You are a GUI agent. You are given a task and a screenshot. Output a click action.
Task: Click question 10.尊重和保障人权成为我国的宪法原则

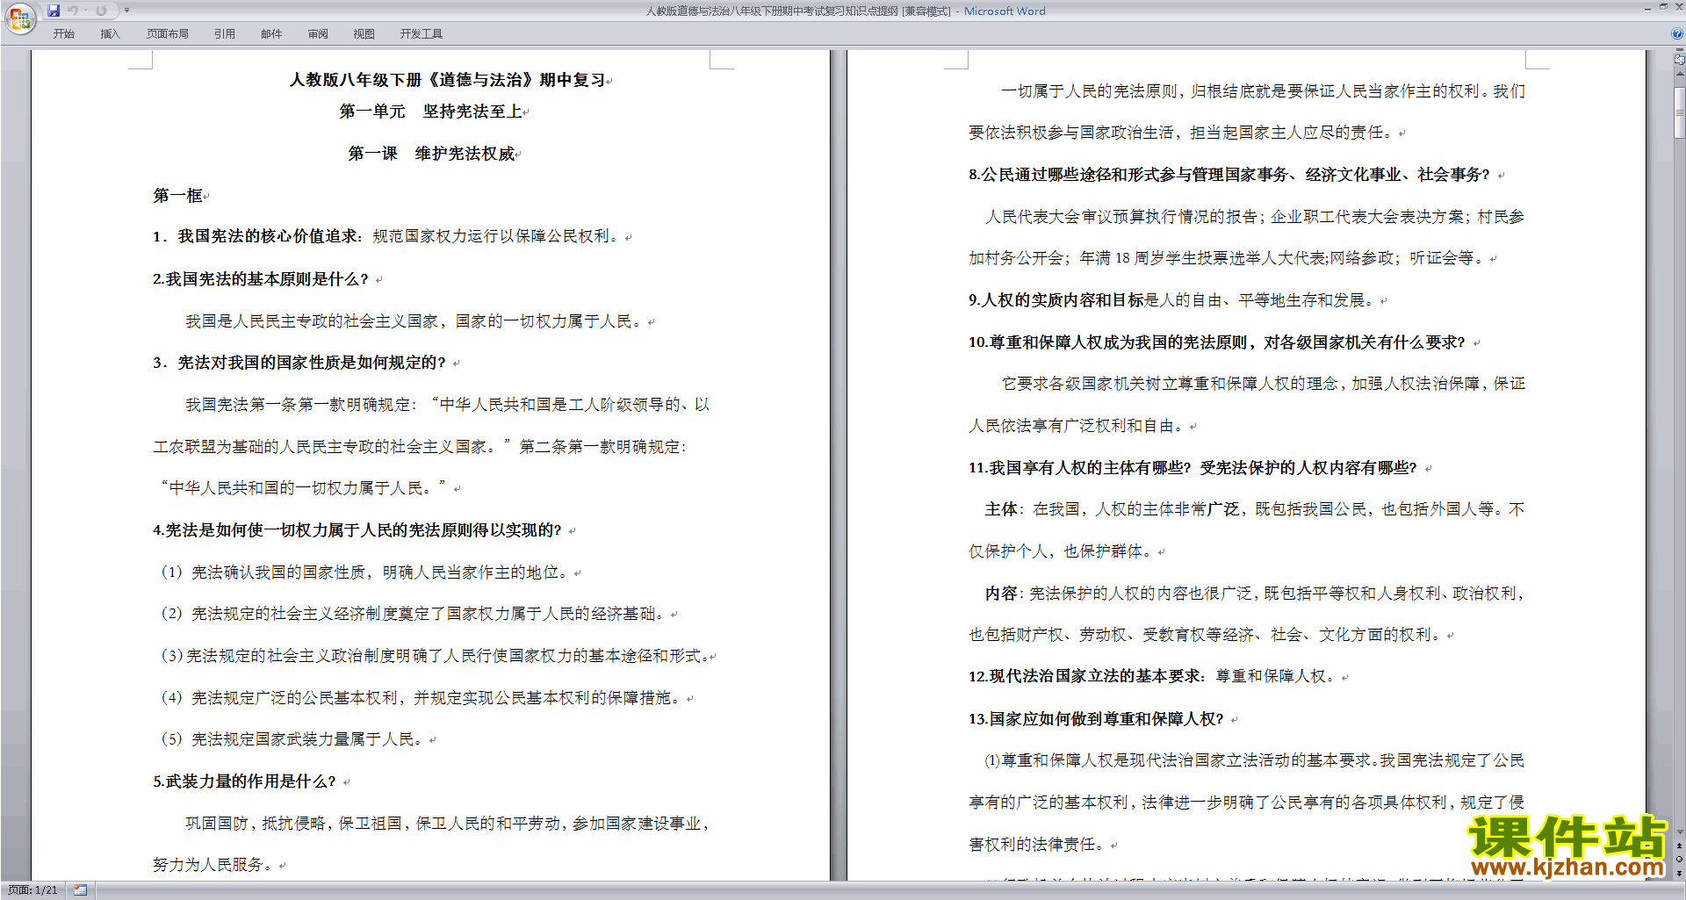pos(1217,342)
